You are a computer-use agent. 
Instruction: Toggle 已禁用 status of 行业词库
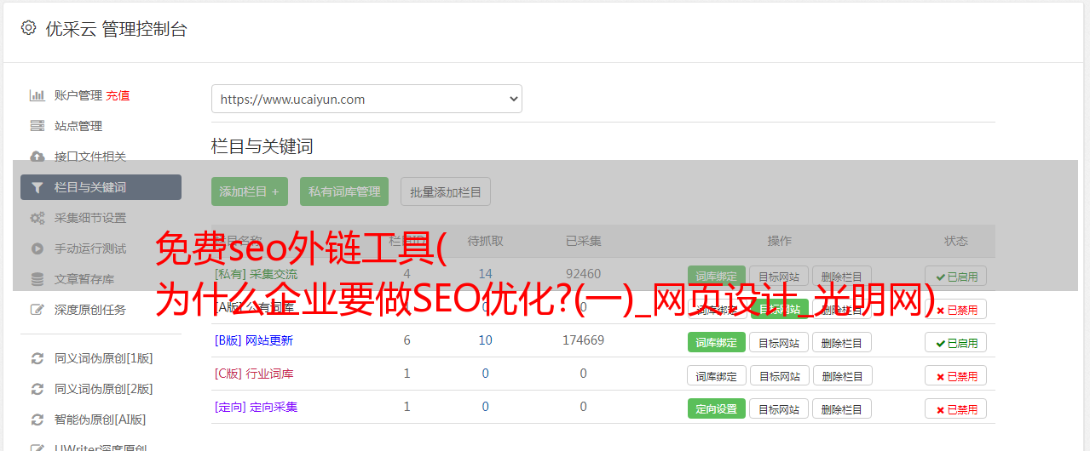pyautogui.click(x=956, y=376)
